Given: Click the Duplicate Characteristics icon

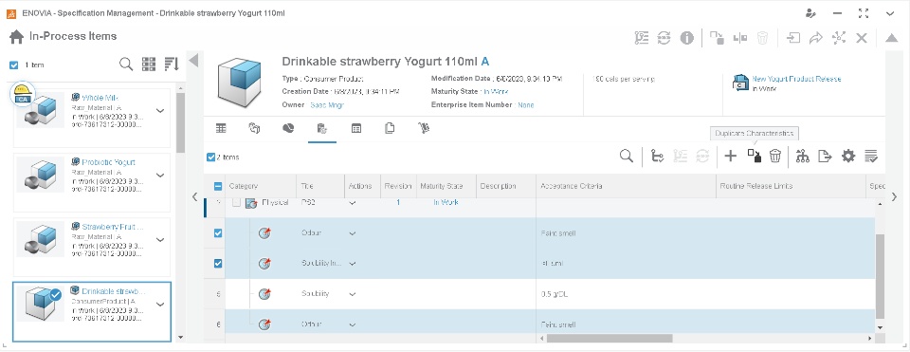Looking at the screenshot, I should (754, 156).
